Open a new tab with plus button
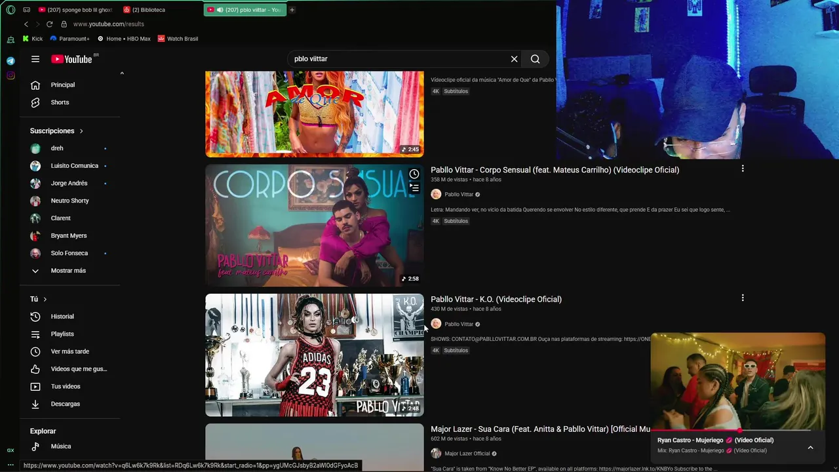The image size is (839, 472). click(x=292, y=10)
